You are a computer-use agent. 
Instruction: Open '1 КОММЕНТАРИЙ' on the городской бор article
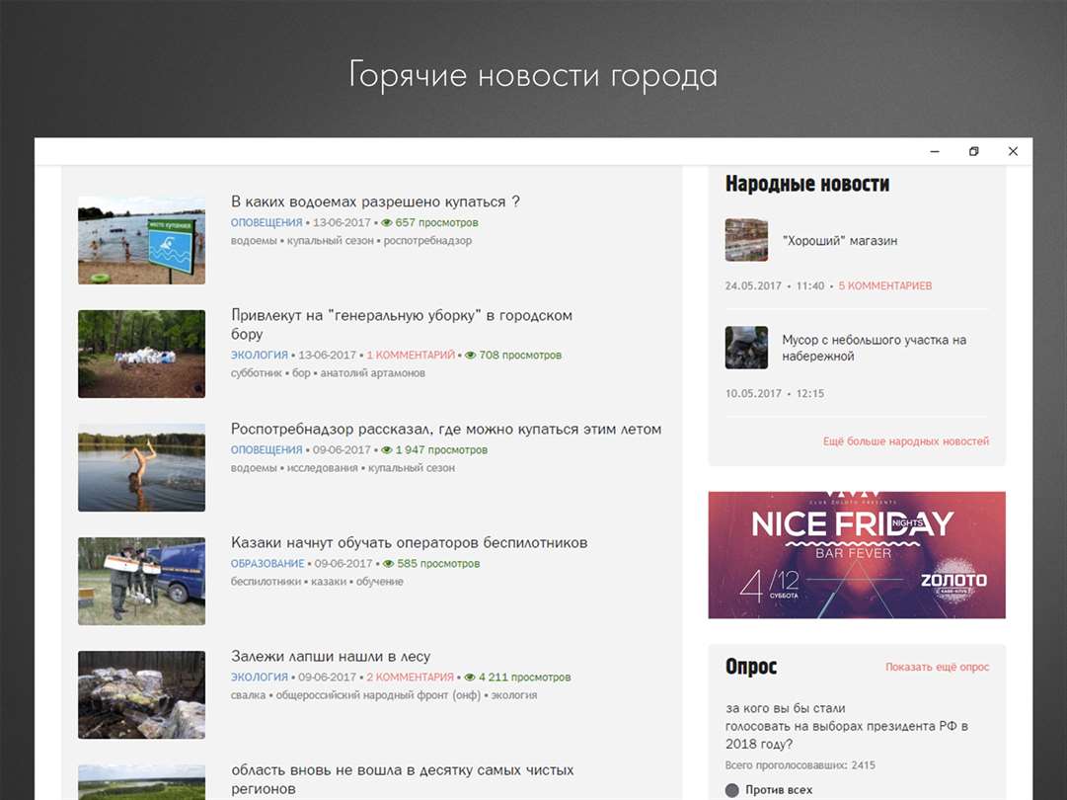(x=411, y=355)
